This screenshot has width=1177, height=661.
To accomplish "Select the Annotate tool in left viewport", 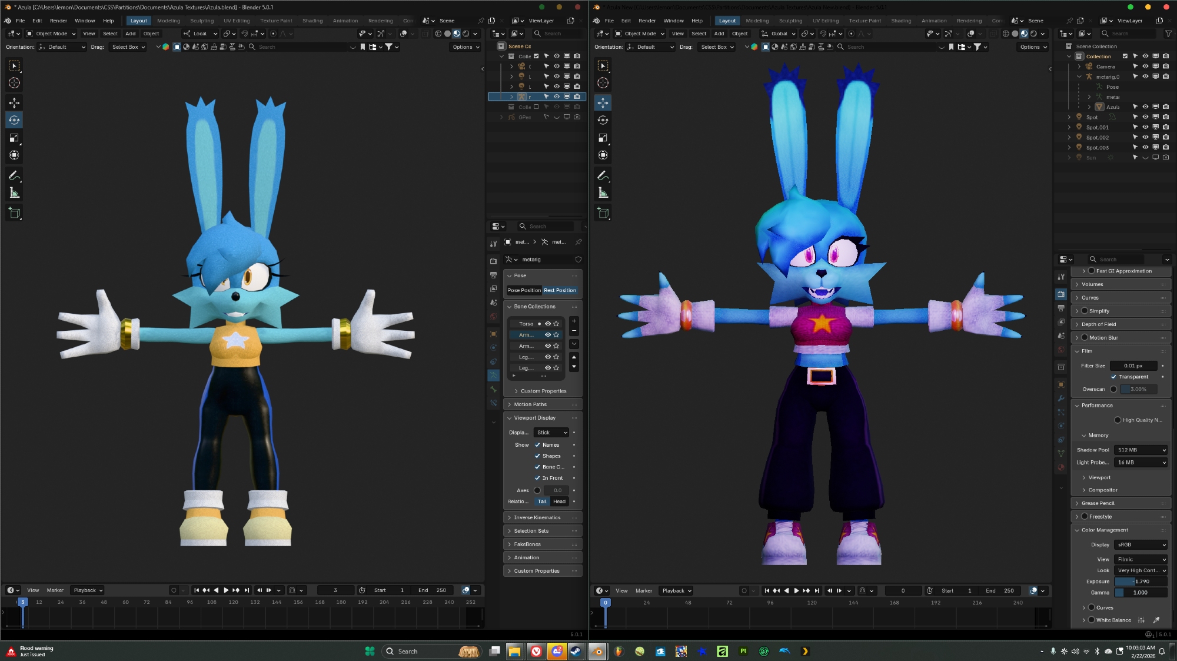I will (x=14, y=175).
